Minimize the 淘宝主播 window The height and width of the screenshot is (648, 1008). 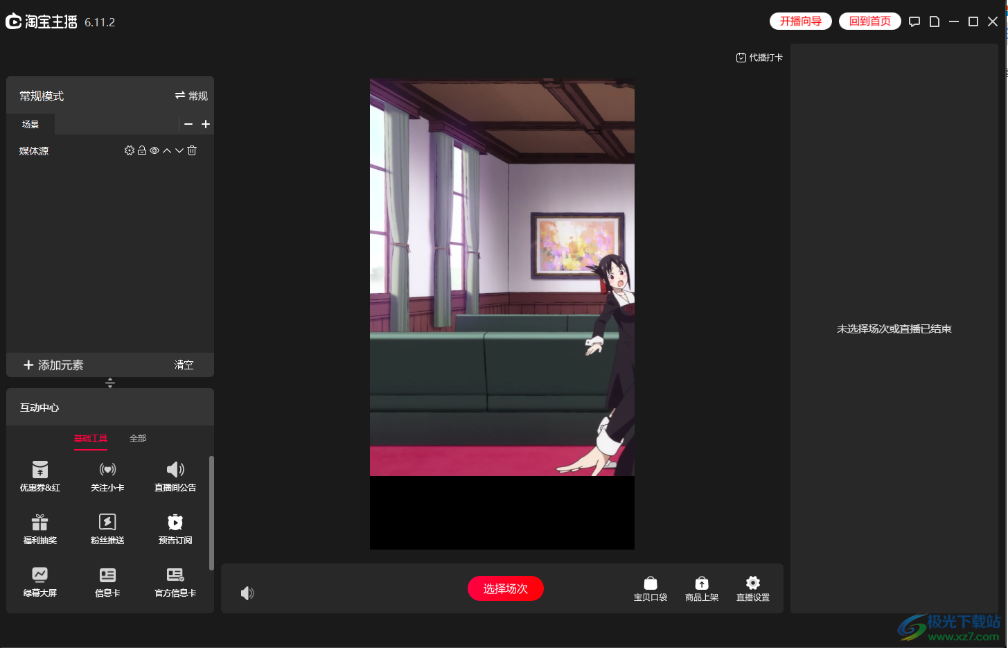[954, 21]
